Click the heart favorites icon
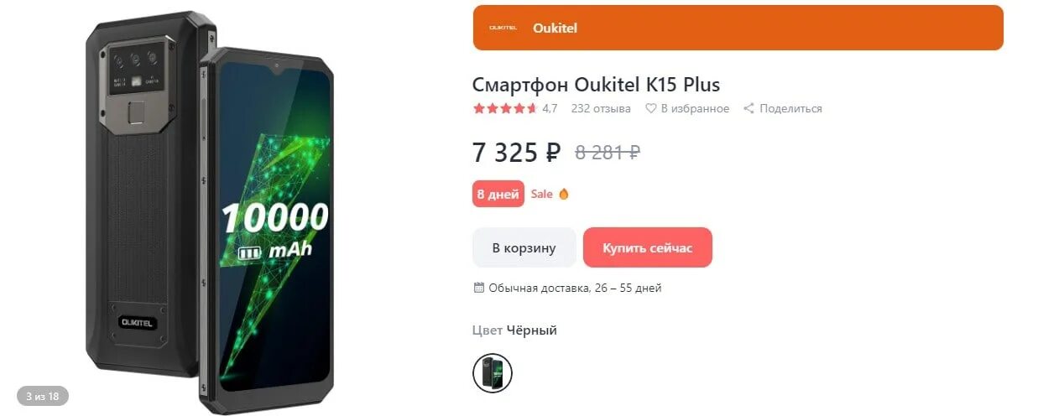This screenshot has height=416, width=1064. pos(650,108)
